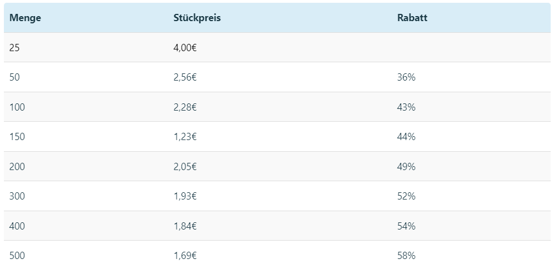Select the quantity 25 cell

(x=14, y=47)
